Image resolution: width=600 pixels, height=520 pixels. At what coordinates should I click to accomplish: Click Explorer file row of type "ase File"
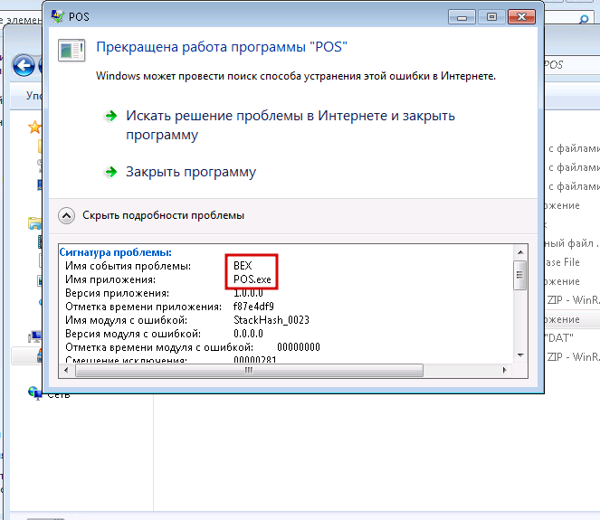(x=572, y=262)
